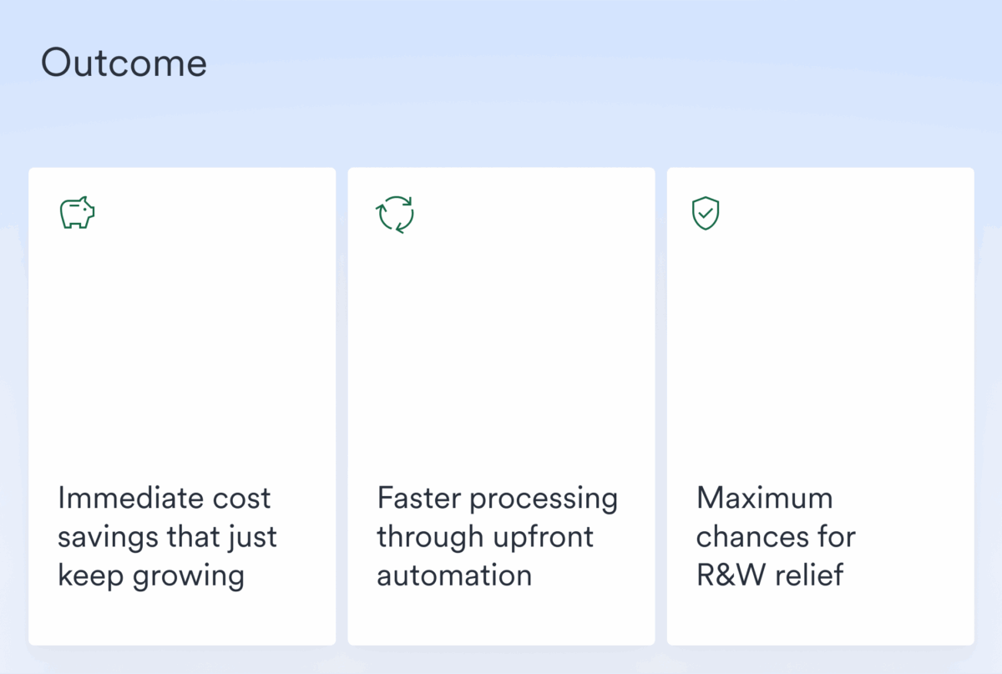This screenshot has width=1002, height=674.
Task: Click empty middle area of sync arrows card
Action: (501, 351)
